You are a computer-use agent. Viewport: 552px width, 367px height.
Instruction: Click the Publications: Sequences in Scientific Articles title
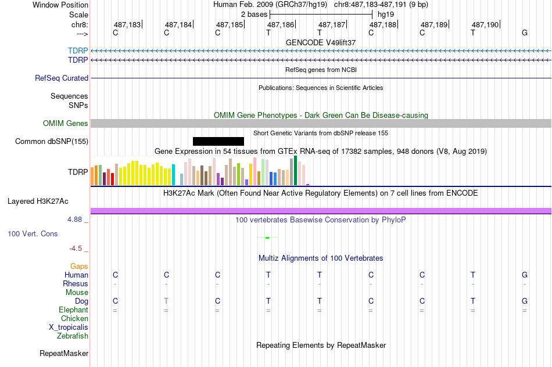click(321, 88)
